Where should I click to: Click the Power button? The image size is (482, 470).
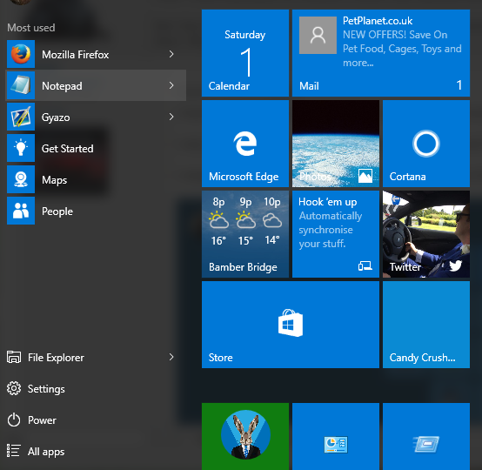point(96,420)
